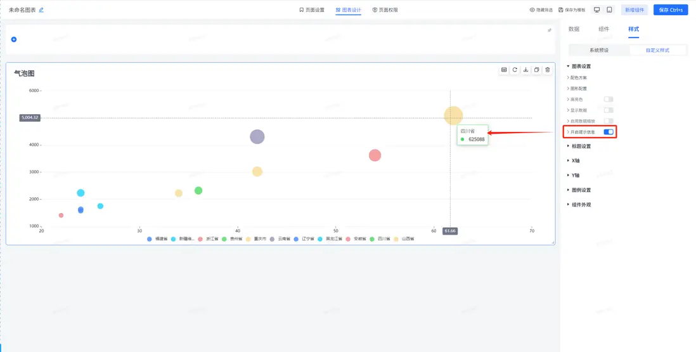The height and width of the screenshot is (352, 696).
Task: Duplicate the chart with copy icon
Action: pos(537,70)
